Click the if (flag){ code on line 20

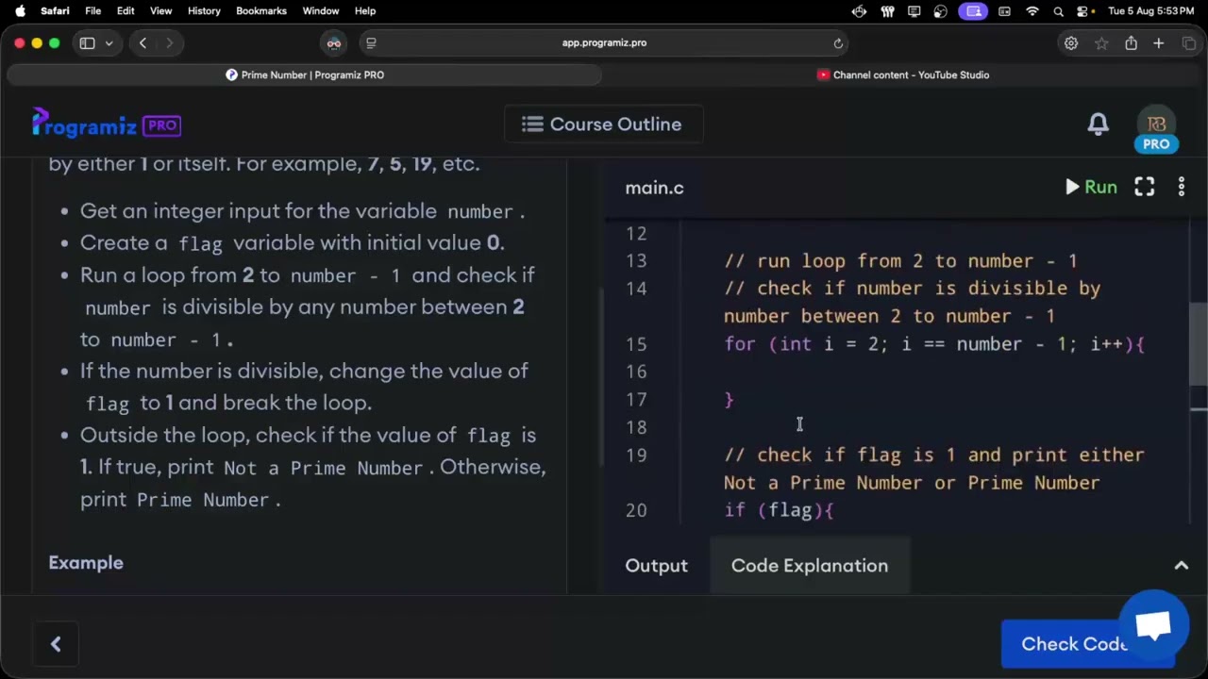point(779,510)
